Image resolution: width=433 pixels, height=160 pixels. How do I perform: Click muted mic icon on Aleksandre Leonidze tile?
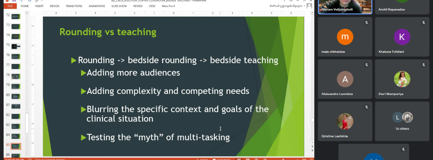click(367, 65)
